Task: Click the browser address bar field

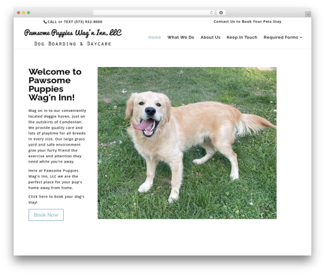Action: [x=154, y=12]
